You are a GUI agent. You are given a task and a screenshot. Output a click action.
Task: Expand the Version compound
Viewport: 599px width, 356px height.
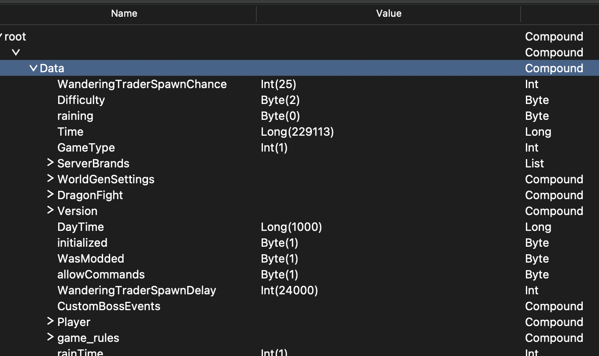click(x=50, y=210)
